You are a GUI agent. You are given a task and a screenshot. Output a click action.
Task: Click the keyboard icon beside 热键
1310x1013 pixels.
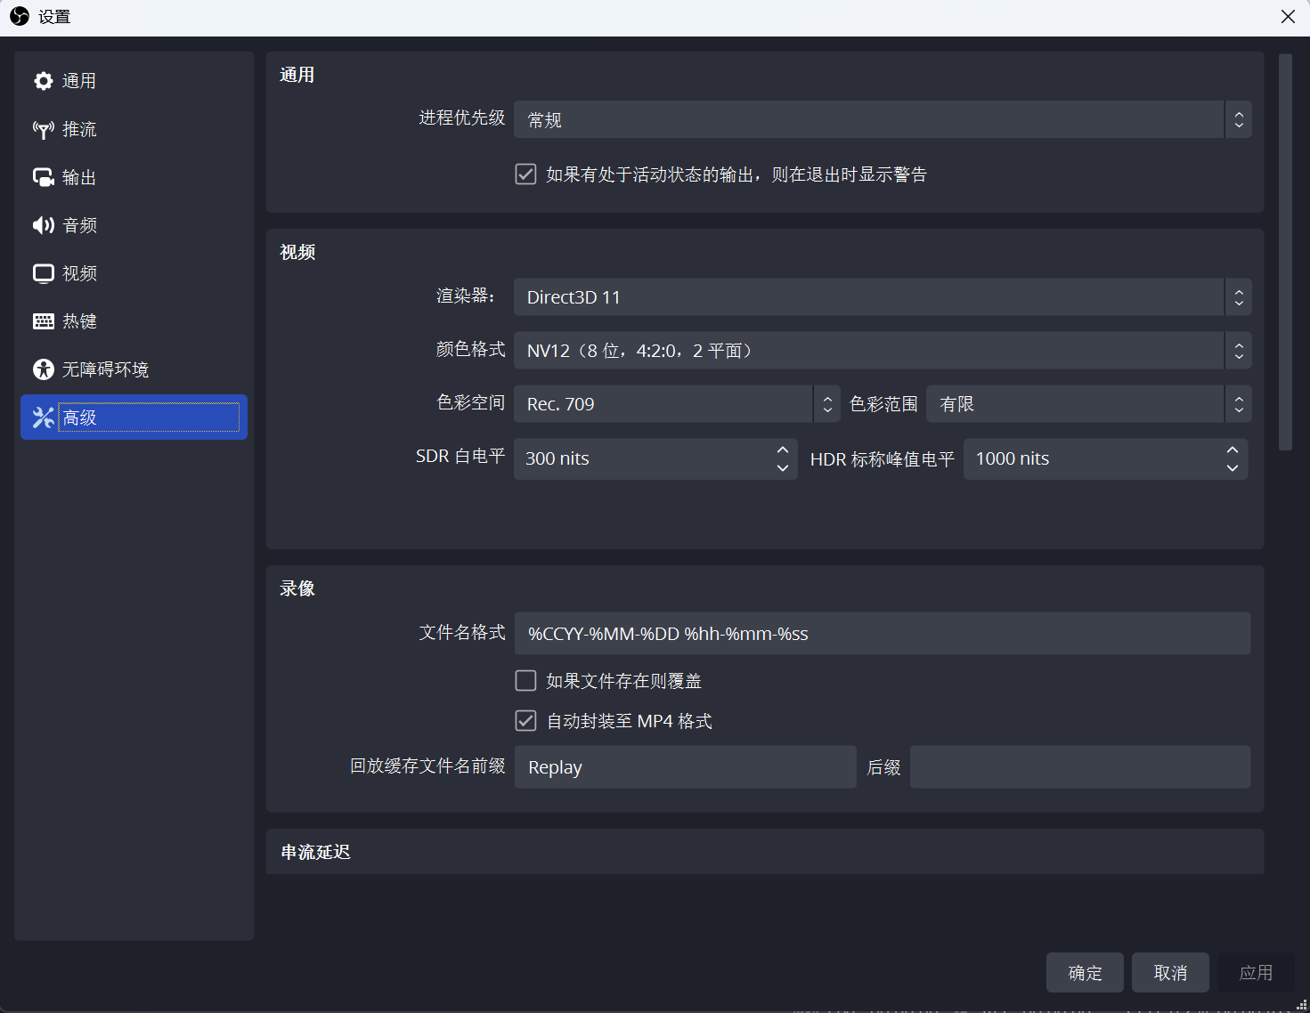click(44, 321)
